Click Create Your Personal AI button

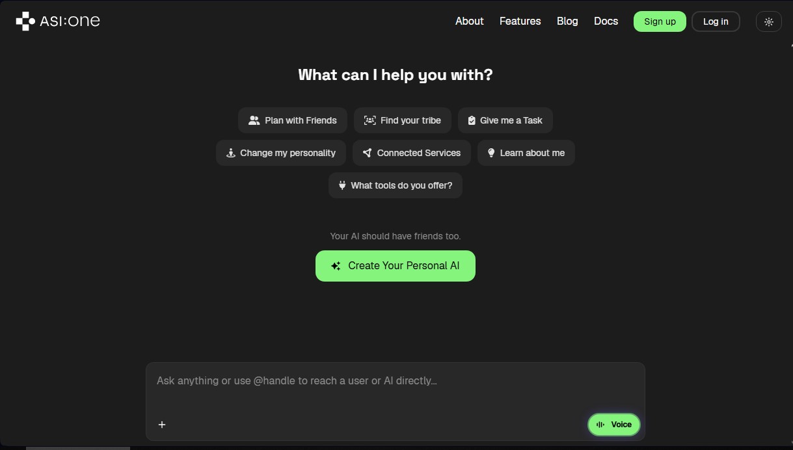(x=396, y=266)
